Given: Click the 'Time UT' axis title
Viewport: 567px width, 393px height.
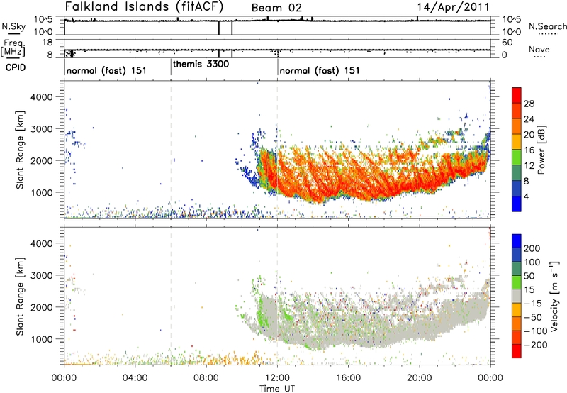Looking at the screenshot, I should pyautogui.click(x=277, y=389).
